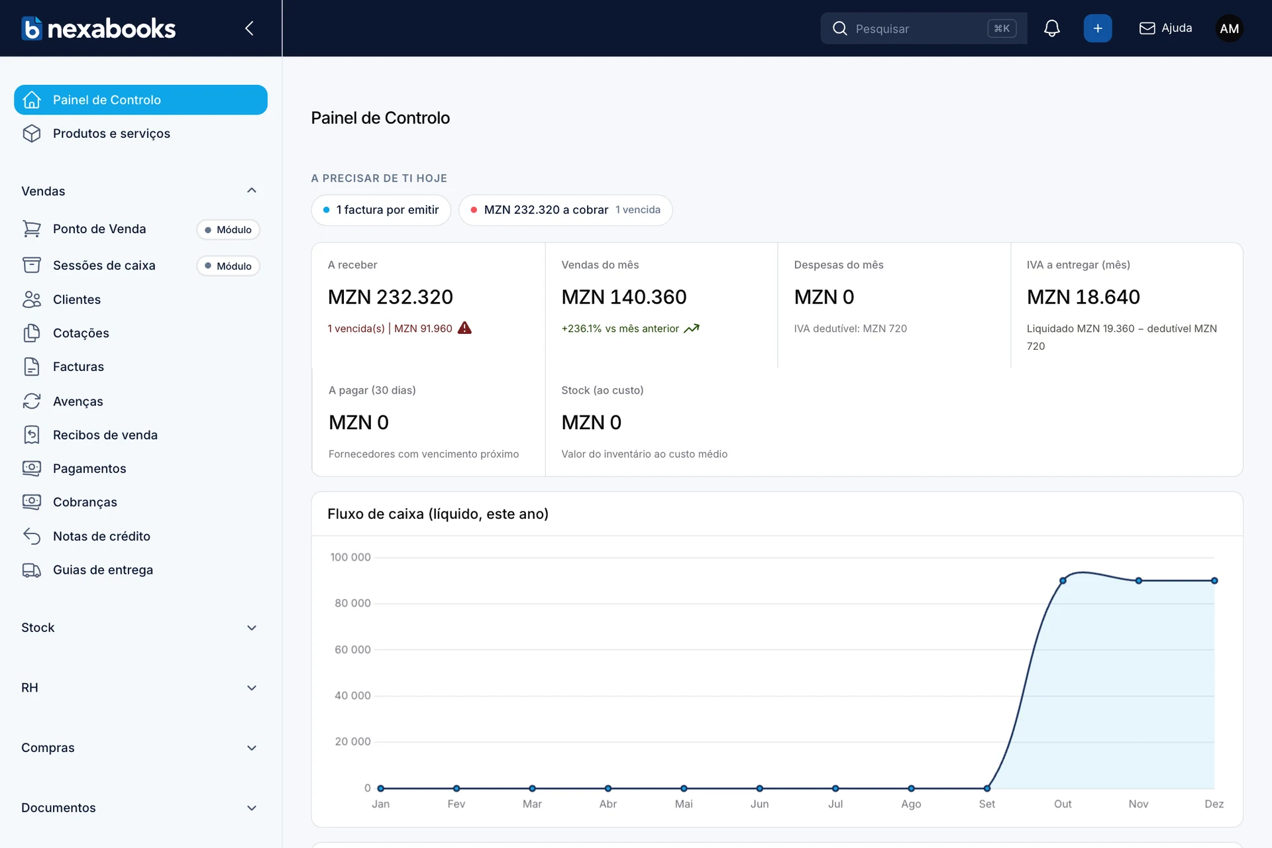
Task: Open Guias de entrega in the sidebar
Action: 140,570
